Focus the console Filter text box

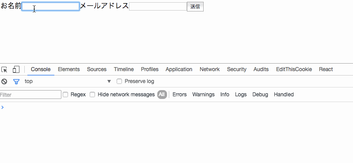click(30, 95)
